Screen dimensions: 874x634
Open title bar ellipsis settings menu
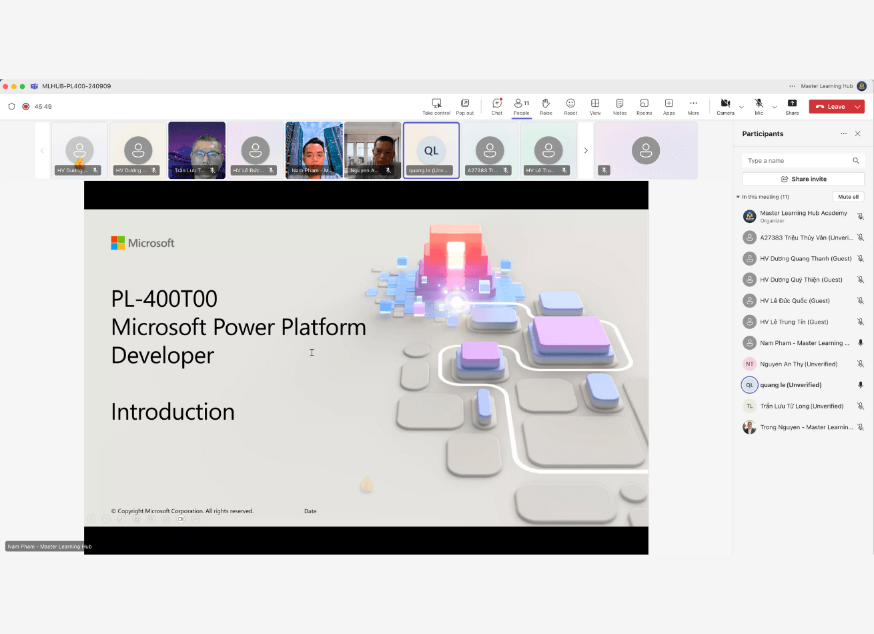point(792,86)
